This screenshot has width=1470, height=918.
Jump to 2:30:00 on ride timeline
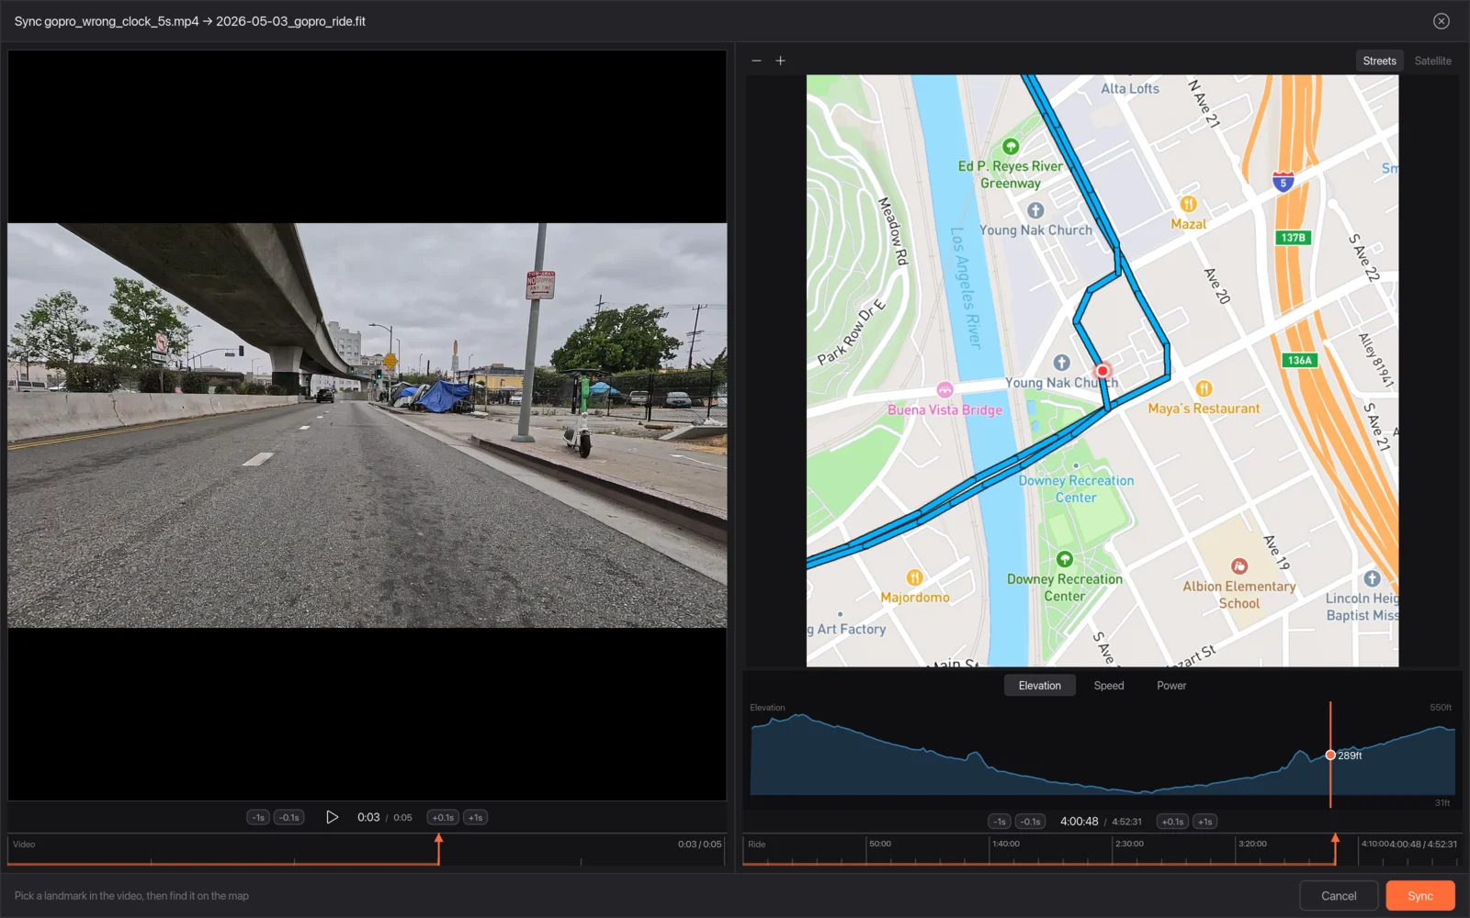point(1129,844)
